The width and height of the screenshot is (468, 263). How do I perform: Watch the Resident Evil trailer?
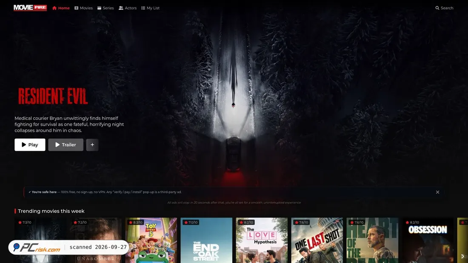point(66,144)
